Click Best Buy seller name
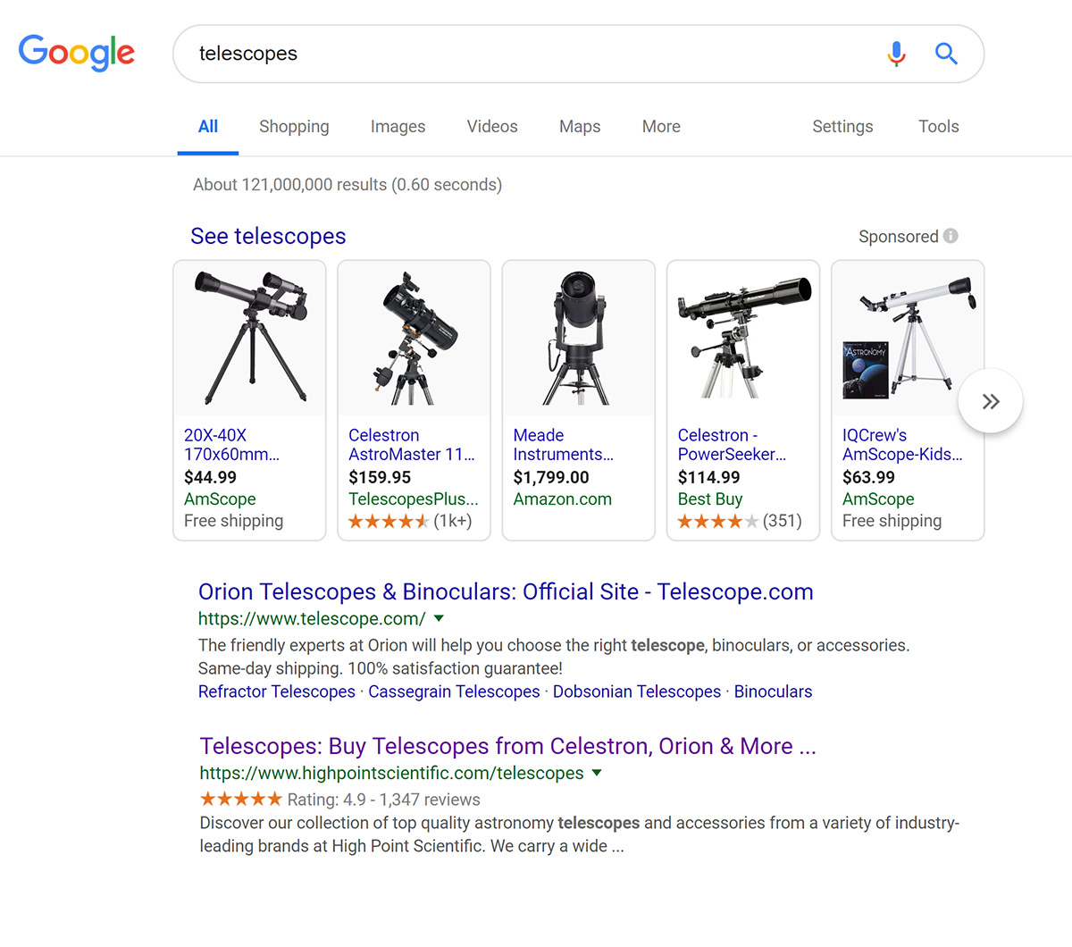This screenshot has height=947, width=1072. [x=710, y=499]
